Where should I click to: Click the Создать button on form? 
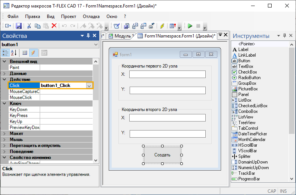click(x=162, y=155)
